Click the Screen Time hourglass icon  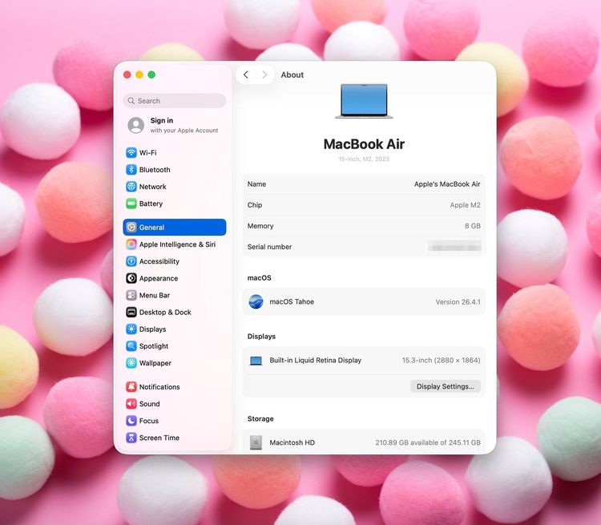(131, 438)
